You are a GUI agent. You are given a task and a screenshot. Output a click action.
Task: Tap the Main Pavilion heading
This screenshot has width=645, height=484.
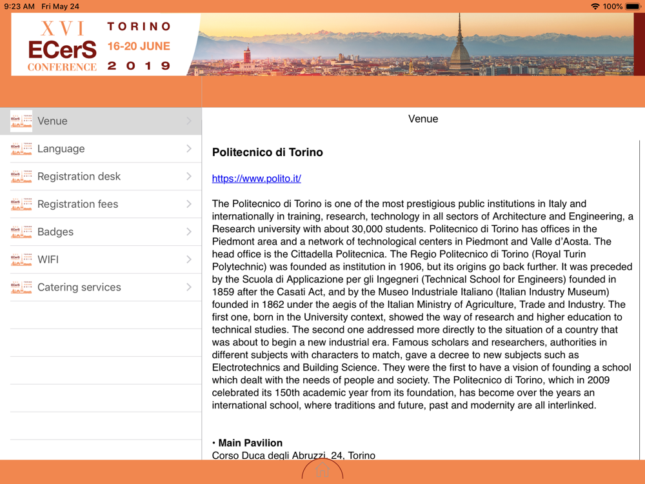(250, 443)
